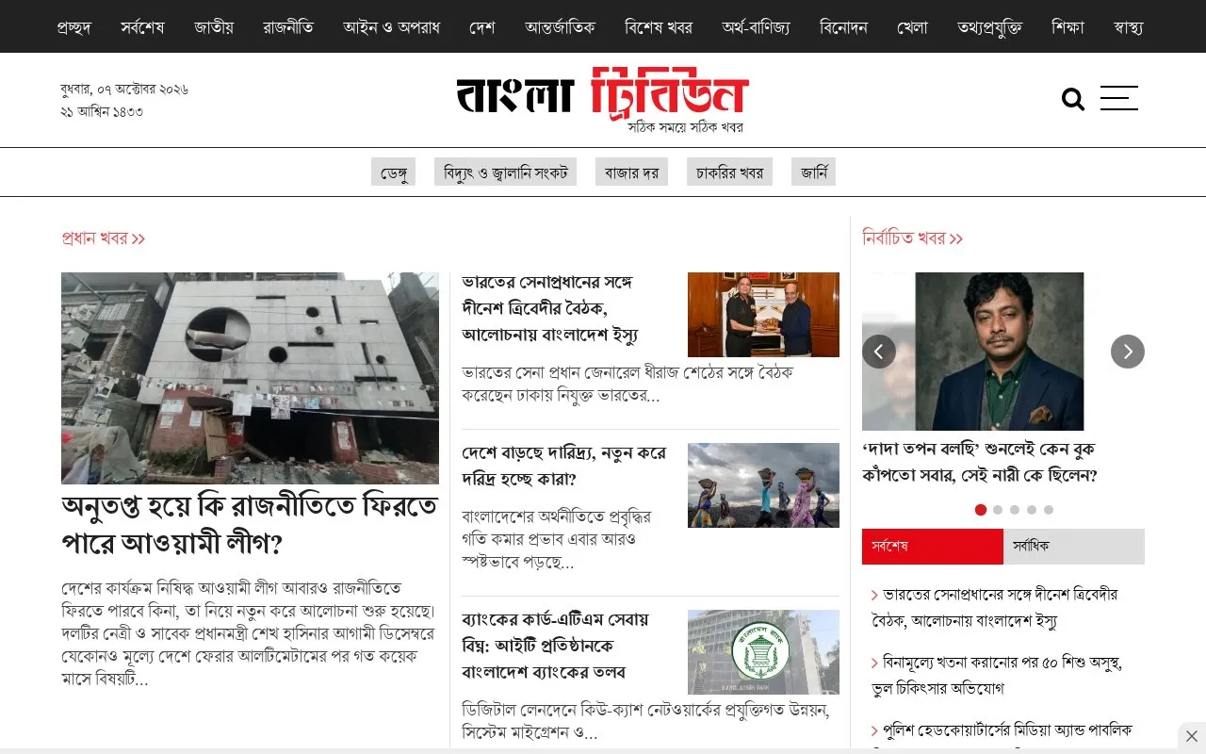Click the জার্নি topic tag
Viewport: 1206px width, 754px height.
point(813,172)
